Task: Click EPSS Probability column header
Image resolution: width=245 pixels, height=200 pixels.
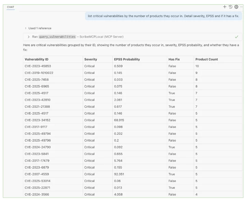Action: point(127,59)
